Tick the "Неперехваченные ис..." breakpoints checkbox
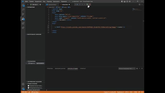 tap(28, 88)
